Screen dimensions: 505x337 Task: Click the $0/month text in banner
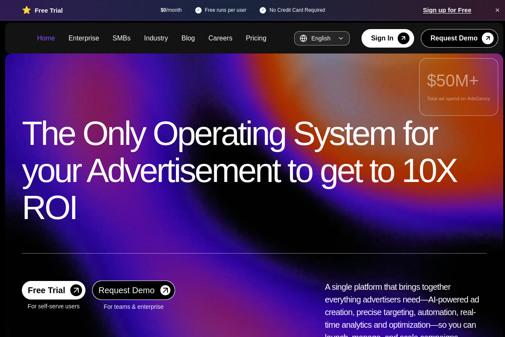click(171, 10)
